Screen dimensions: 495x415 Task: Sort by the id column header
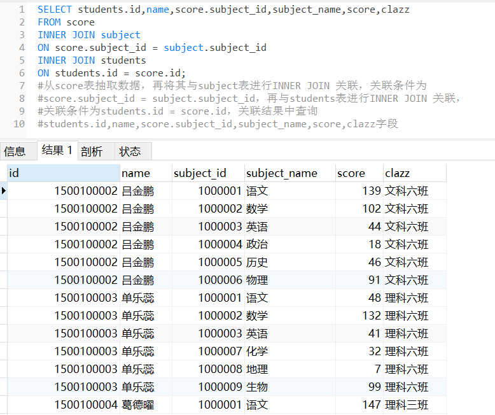tap(64, 173)
